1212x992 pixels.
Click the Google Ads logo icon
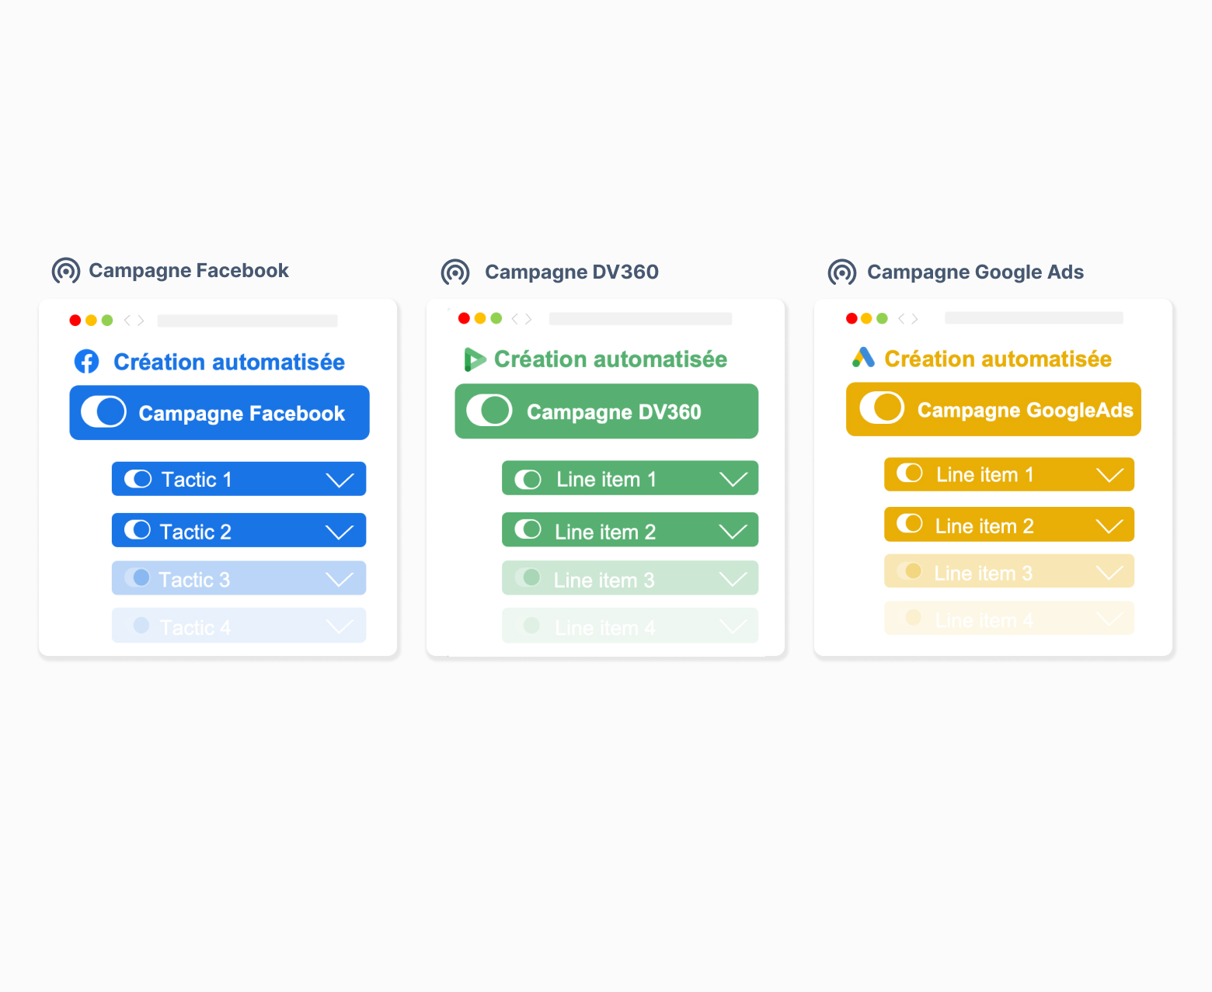point(863,358)
